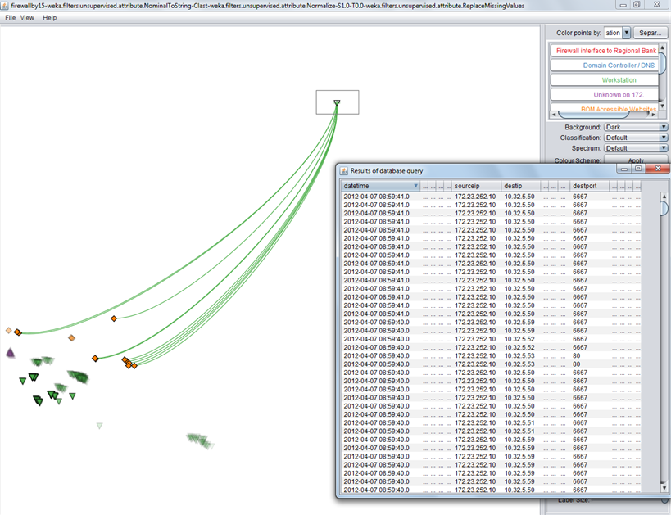The image size is (671, 515).
Task: Select Firewall interface to Regional Bank legend entry
Action: point(605,51)
